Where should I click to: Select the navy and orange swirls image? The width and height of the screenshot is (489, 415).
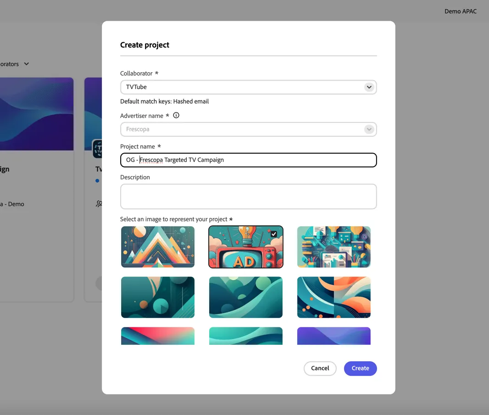[333, 297]
